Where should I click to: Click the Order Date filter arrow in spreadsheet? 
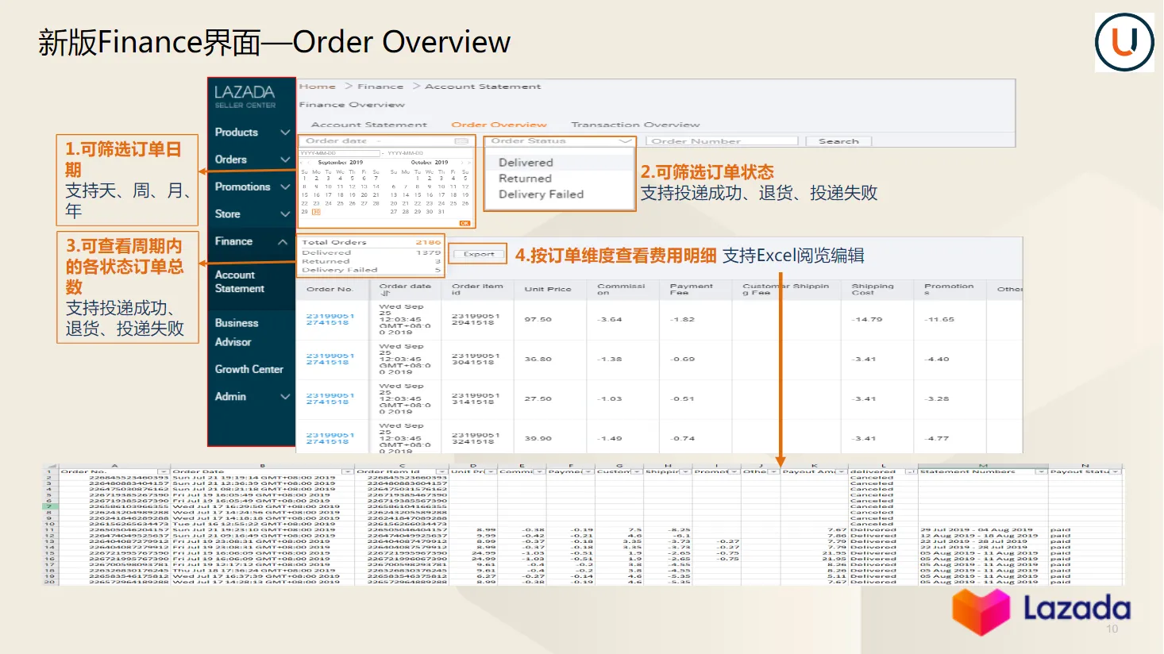(x=347, y=471)
